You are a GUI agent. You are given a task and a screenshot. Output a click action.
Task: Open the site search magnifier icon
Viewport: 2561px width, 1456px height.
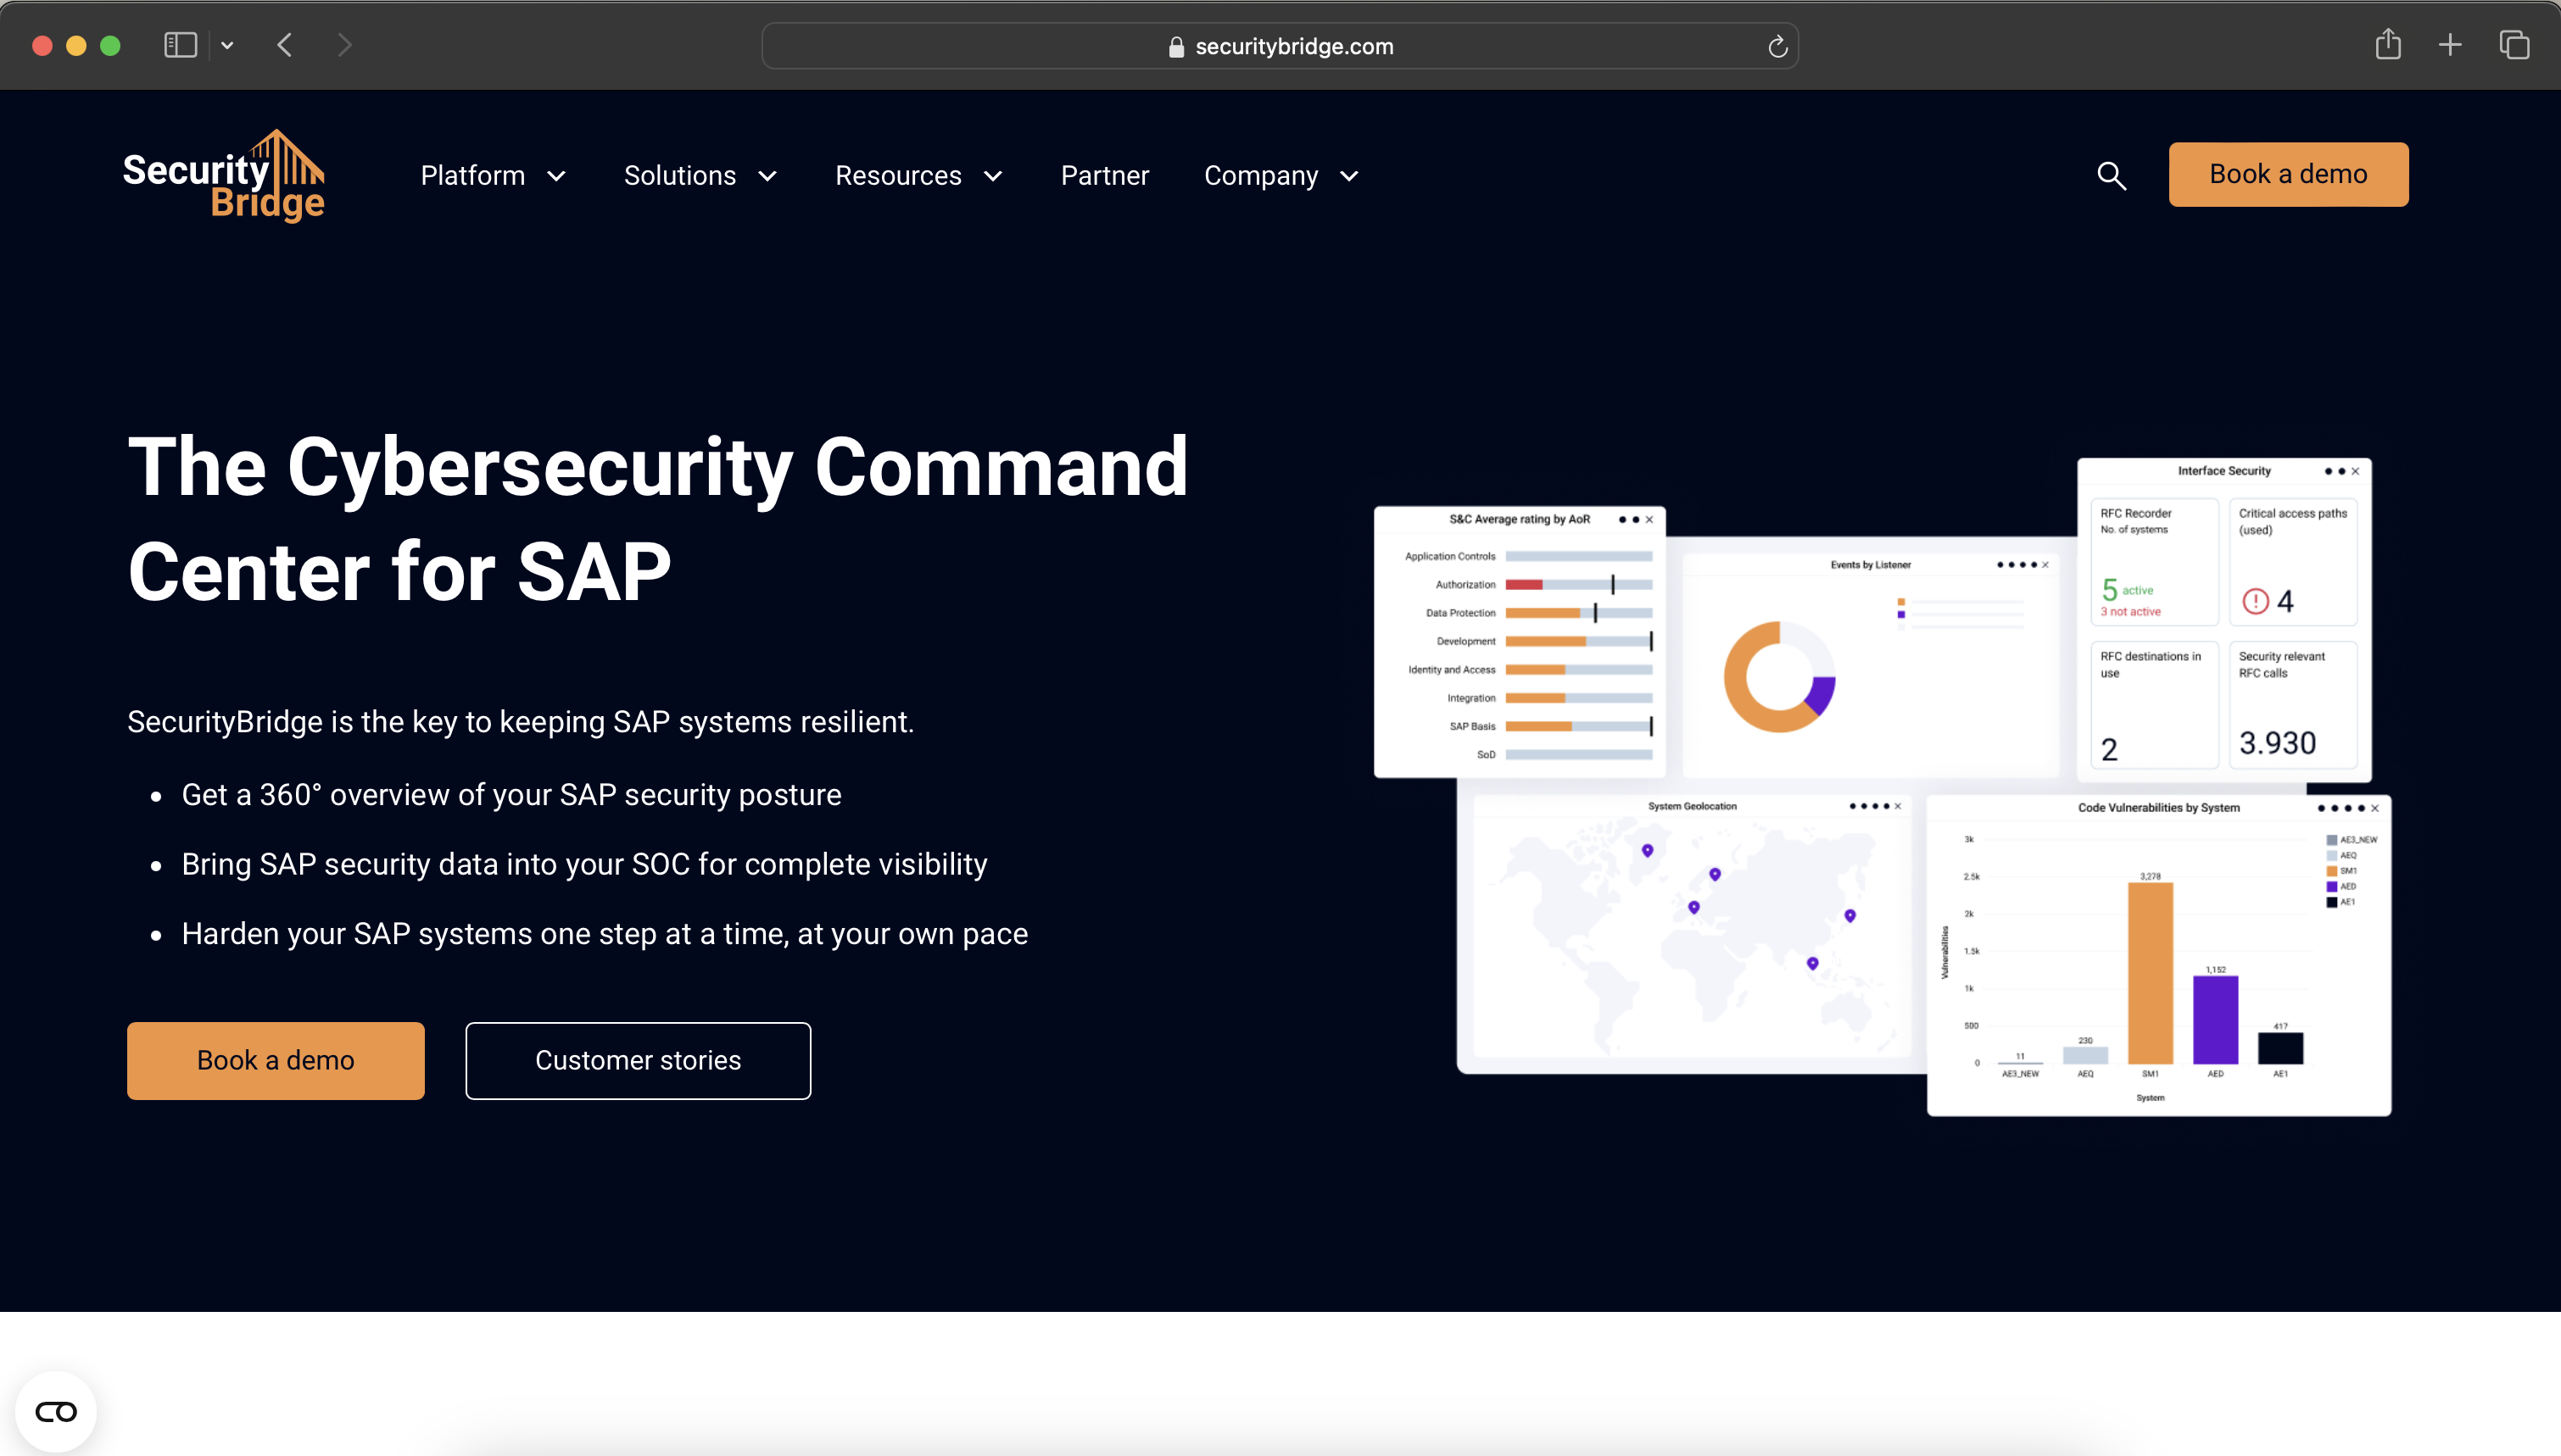pyautogui.click(x=2111, y=176)
